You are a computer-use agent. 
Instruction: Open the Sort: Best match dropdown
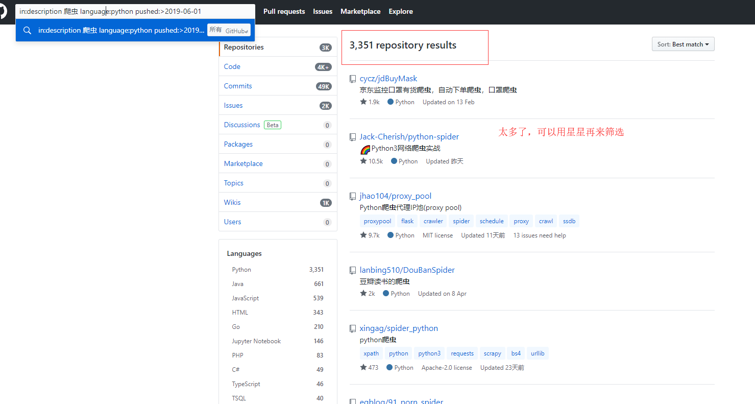683,44
